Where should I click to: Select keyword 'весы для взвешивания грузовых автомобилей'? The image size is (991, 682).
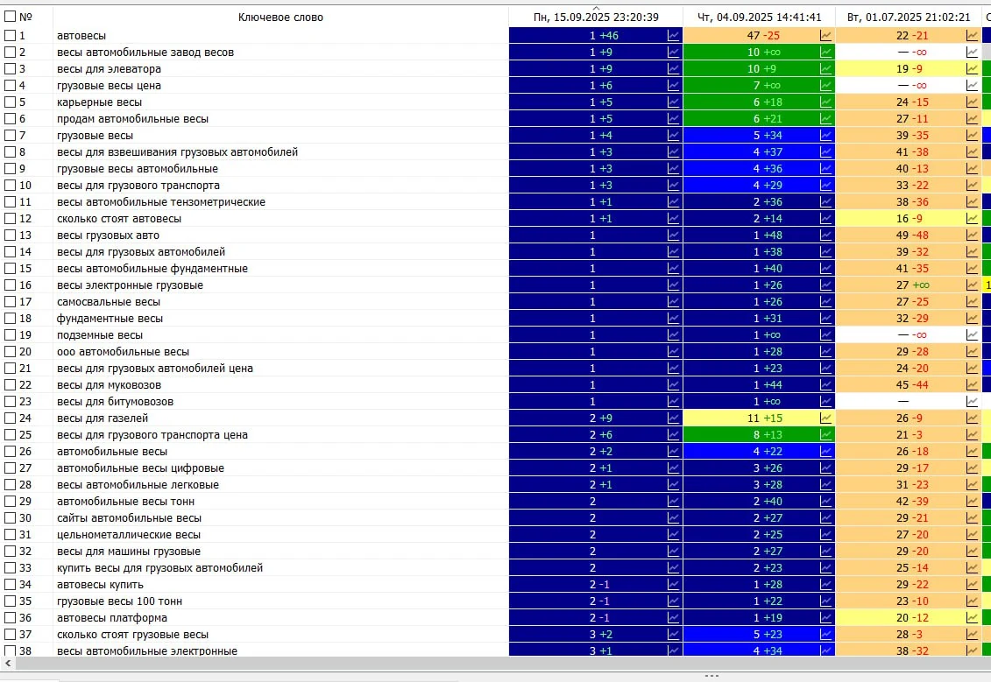[x=178, y=152]
